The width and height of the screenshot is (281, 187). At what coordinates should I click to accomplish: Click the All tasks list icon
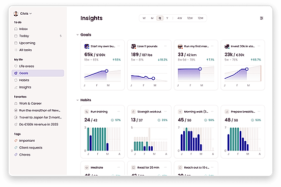click(16, 50)
